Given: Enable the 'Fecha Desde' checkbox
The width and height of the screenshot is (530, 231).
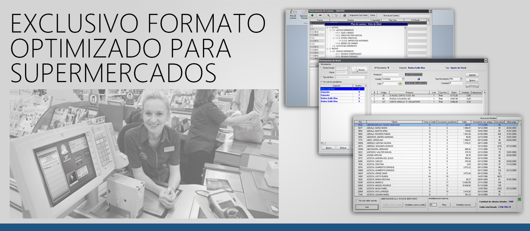Looking at the screenshot, I should point(321,67).
